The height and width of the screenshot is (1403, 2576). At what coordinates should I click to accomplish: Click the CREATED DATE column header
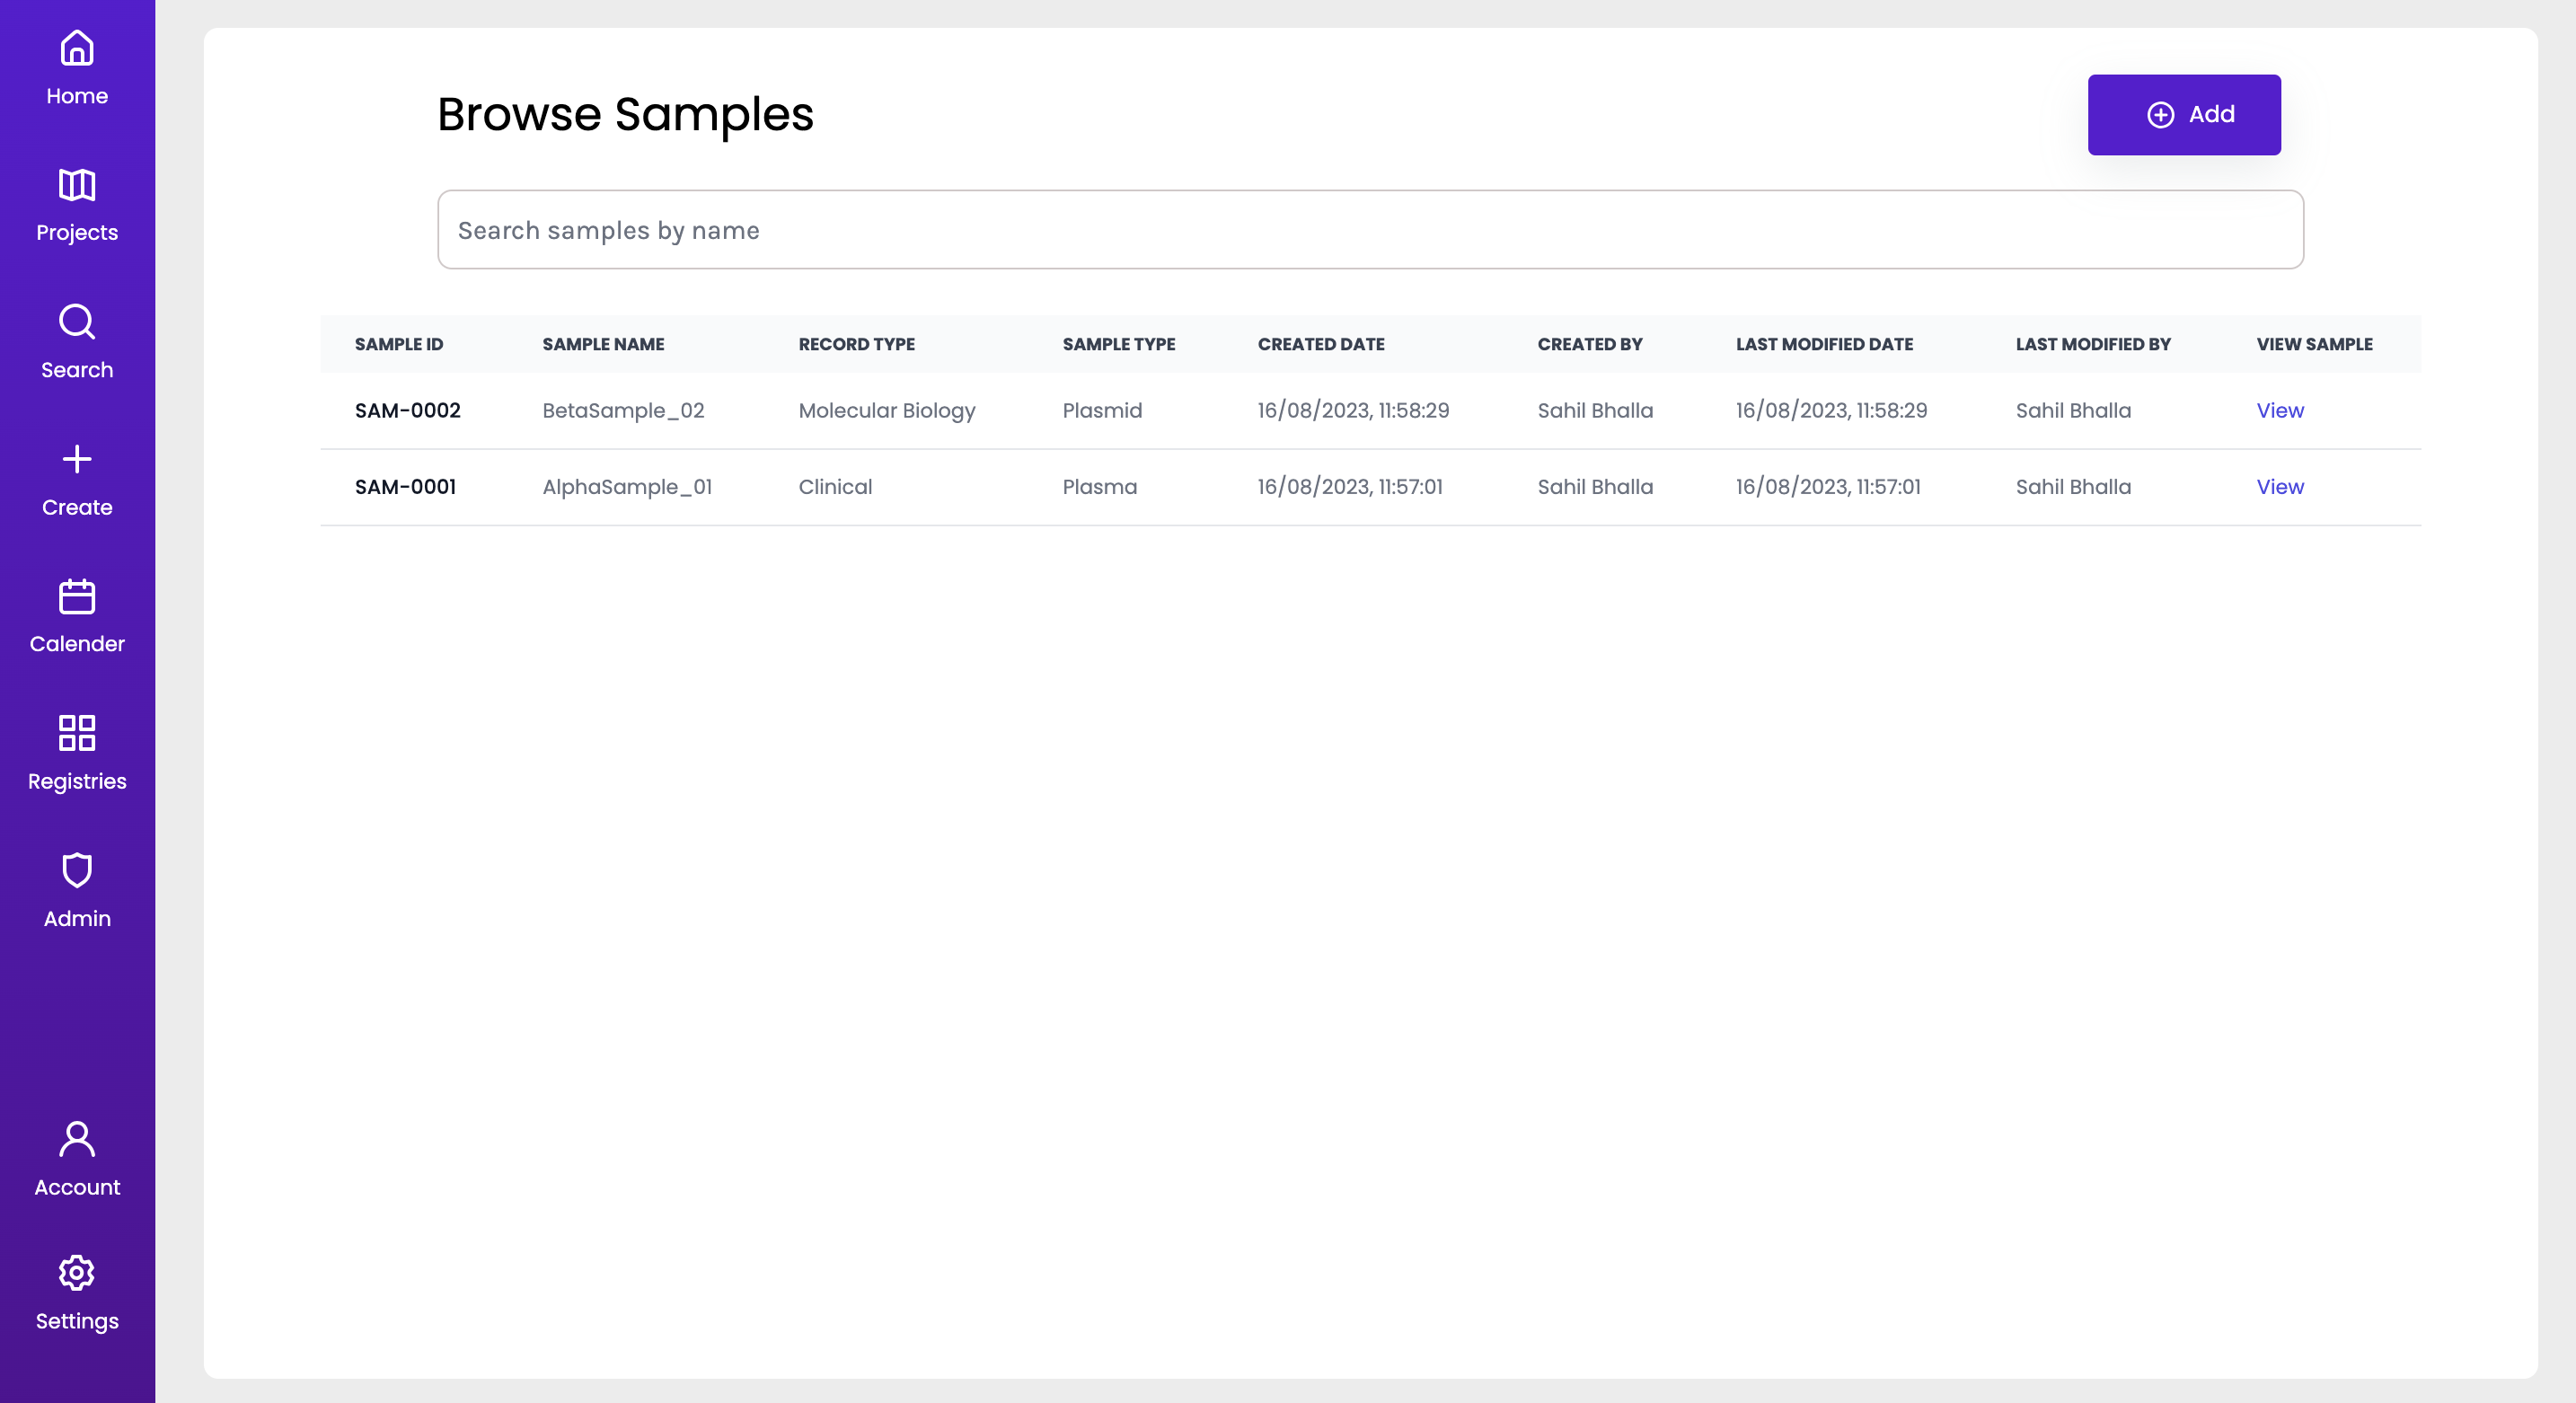click(1320, 344)
